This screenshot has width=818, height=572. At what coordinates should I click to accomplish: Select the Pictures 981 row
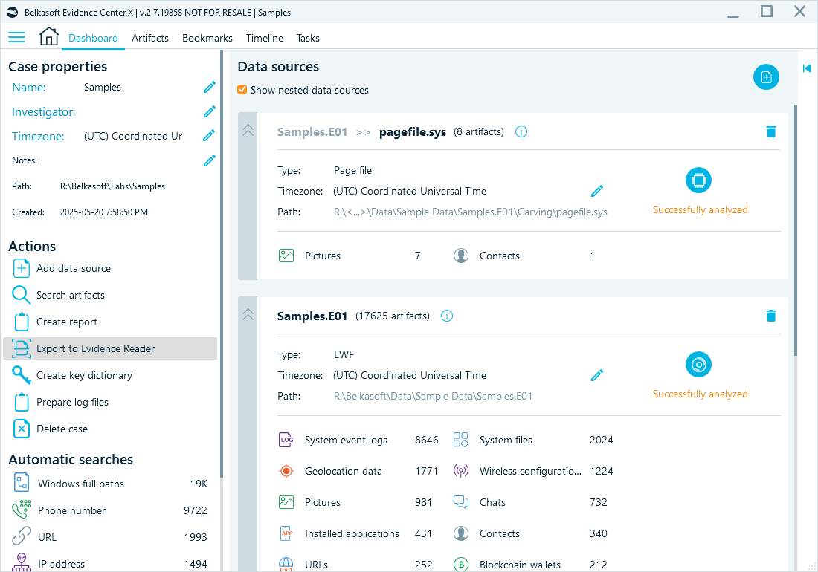point(356,502)
